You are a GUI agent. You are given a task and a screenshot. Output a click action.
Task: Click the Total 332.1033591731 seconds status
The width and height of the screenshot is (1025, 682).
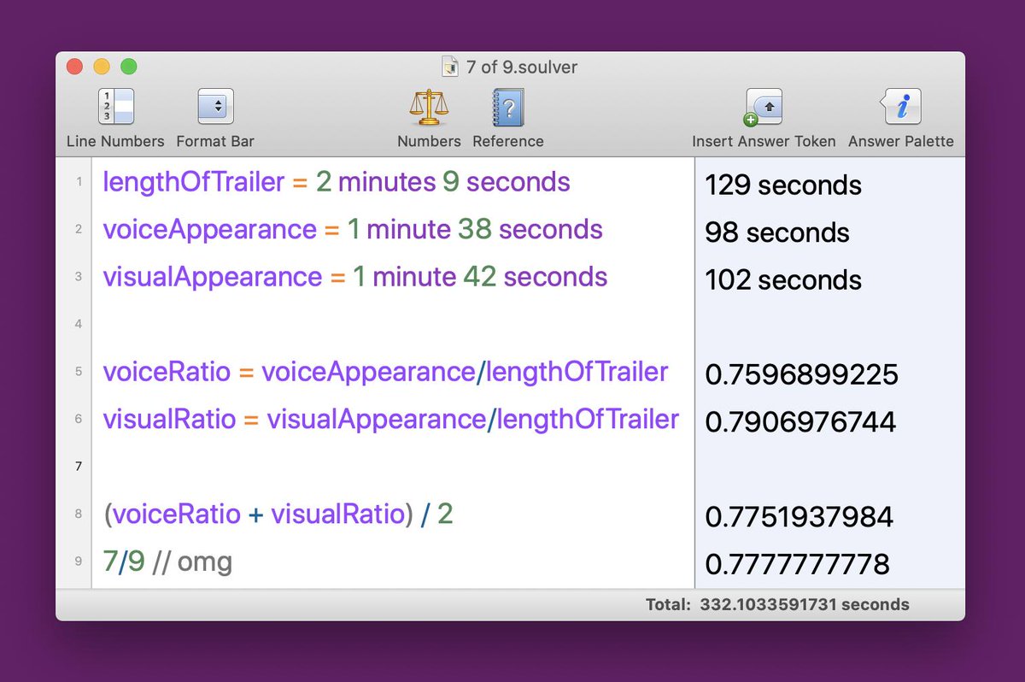point(777,605)
